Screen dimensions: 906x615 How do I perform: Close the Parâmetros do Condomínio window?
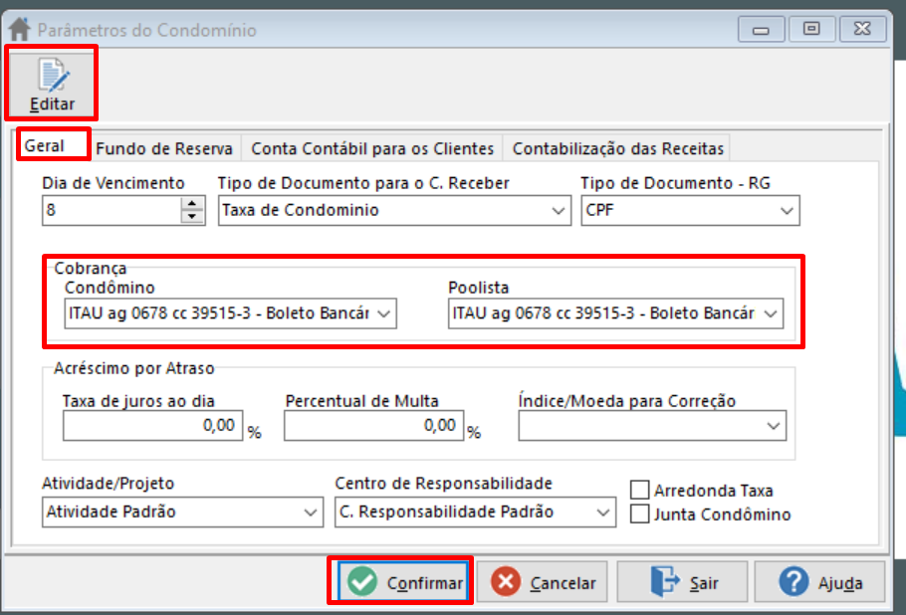click(862, 29)
